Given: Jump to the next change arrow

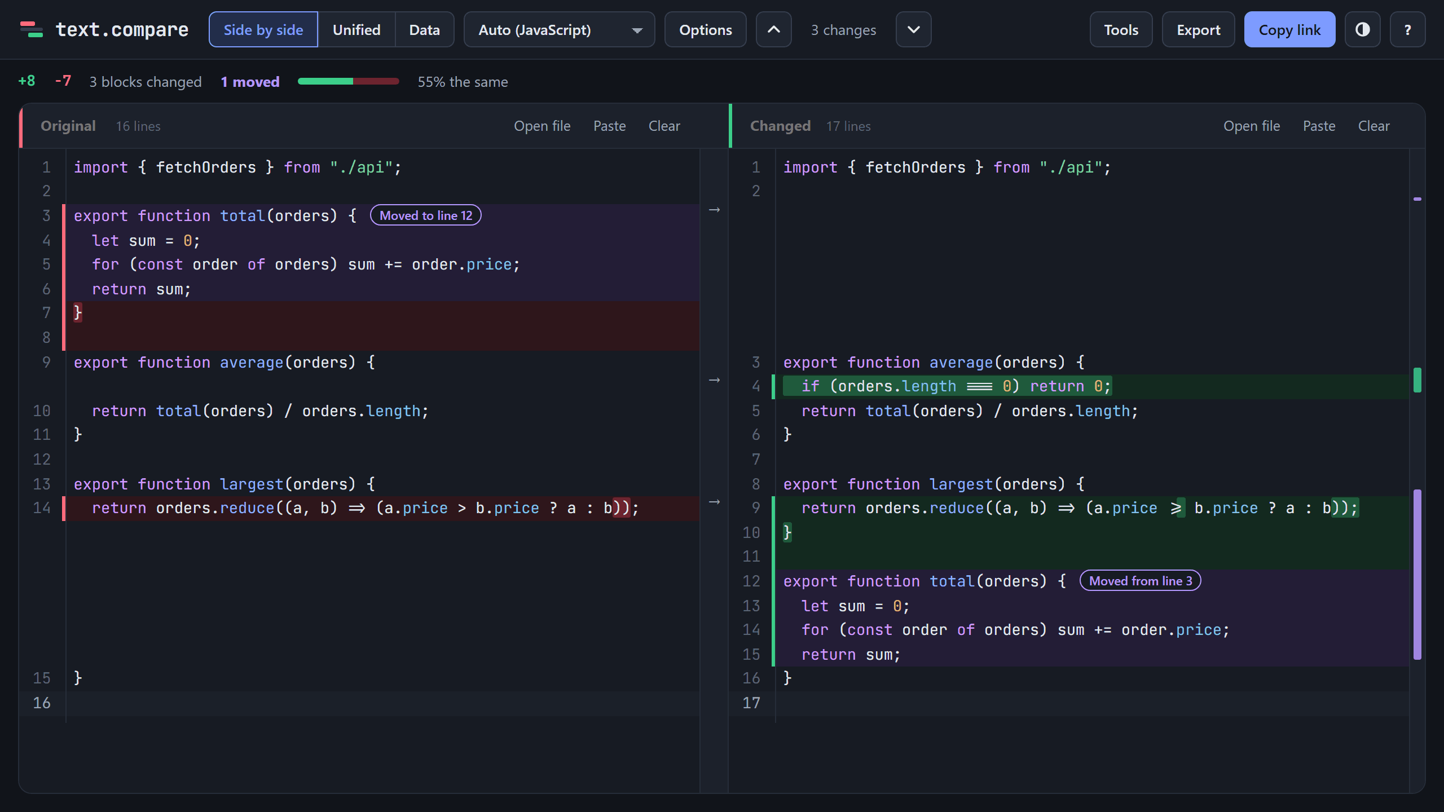Looking at the screenshot, I should click(914, 29).
